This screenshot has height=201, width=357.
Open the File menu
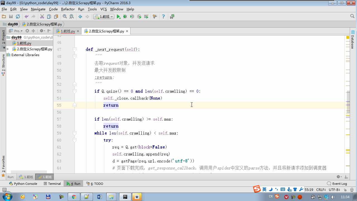click(4, 9)
